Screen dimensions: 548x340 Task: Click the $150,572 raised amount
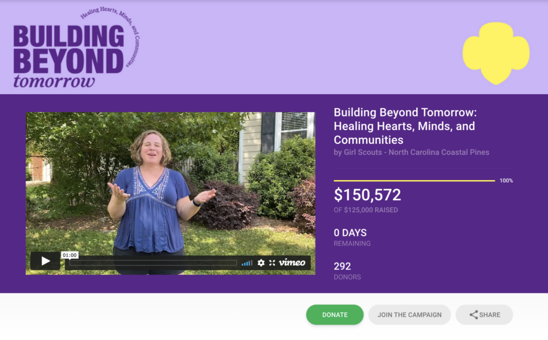pos(367,195)
